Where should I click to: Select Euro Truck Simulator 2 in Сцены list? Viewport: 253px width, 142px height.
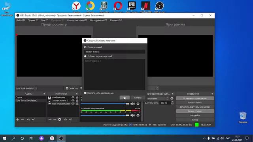pos(30,101)
